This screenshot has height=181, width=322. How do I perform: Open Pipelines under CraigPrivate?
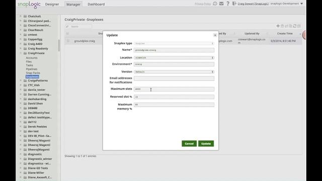tap(32, 69)
